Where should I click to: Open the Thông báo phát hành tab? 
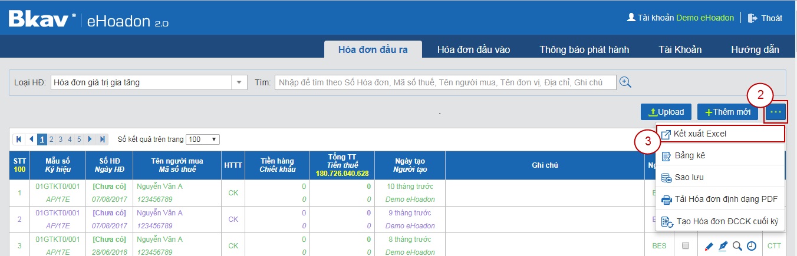click(x=584, y=49)
